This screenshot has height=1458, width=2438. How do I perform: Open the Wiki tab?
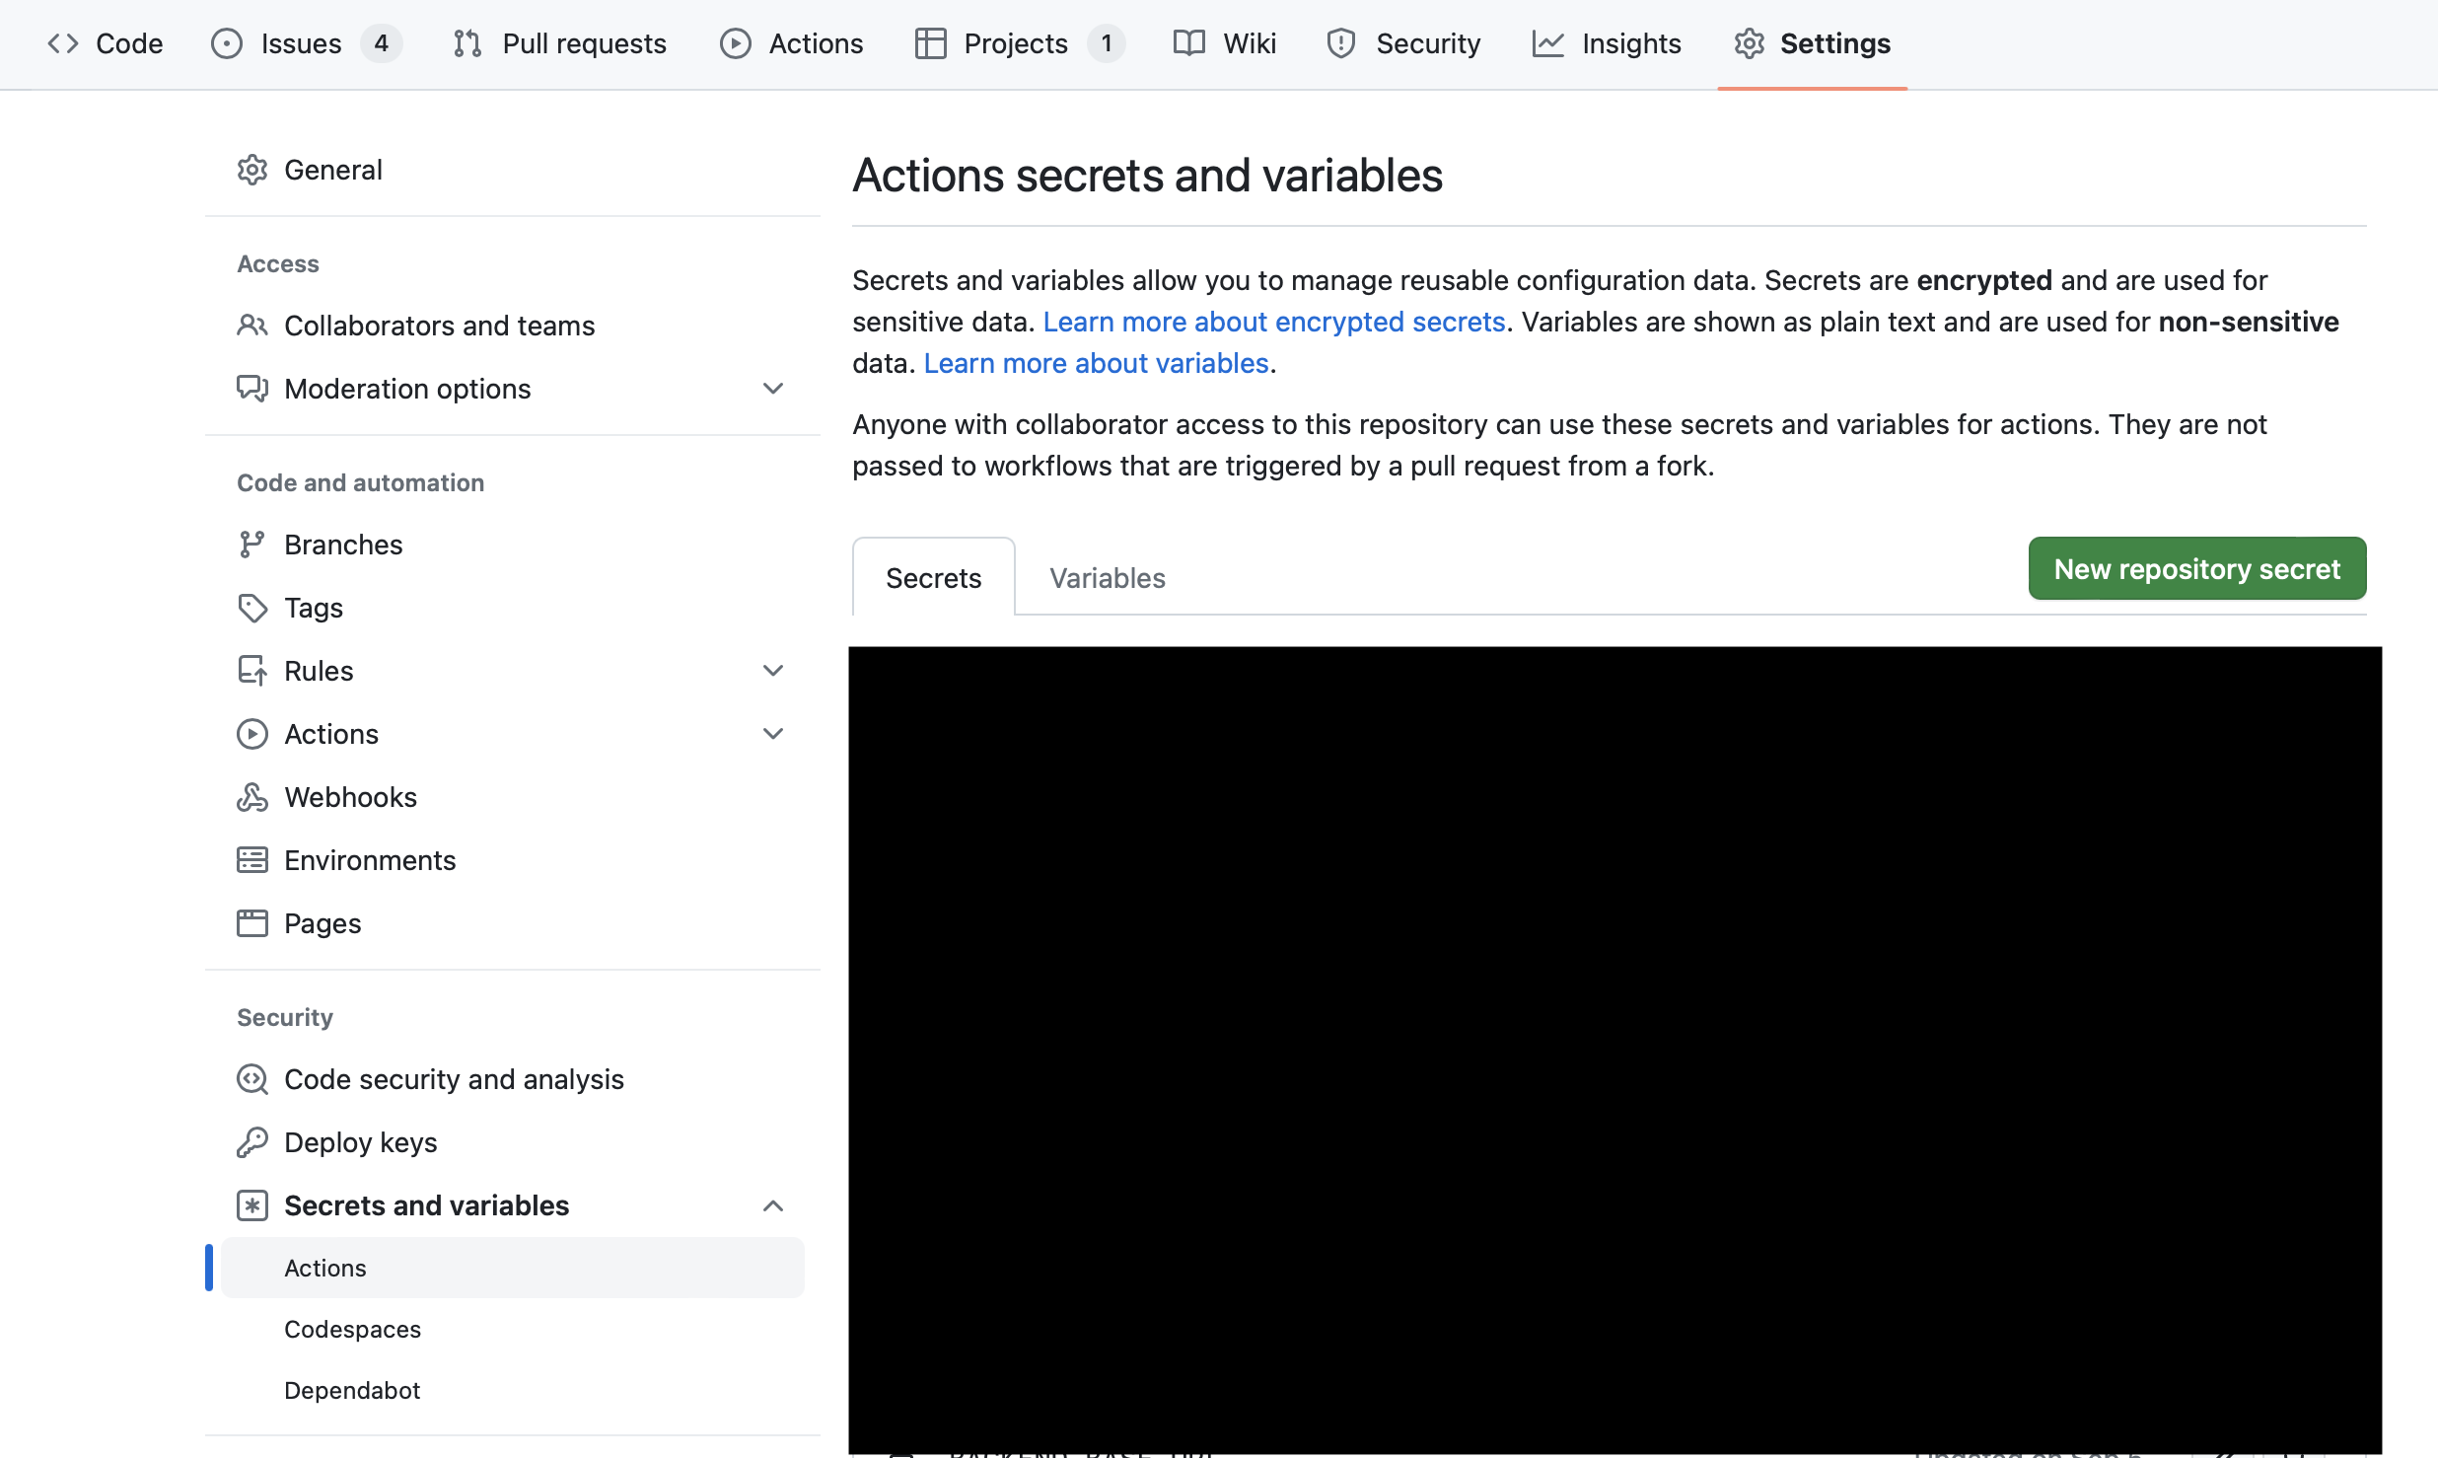tap(1225, 43)
